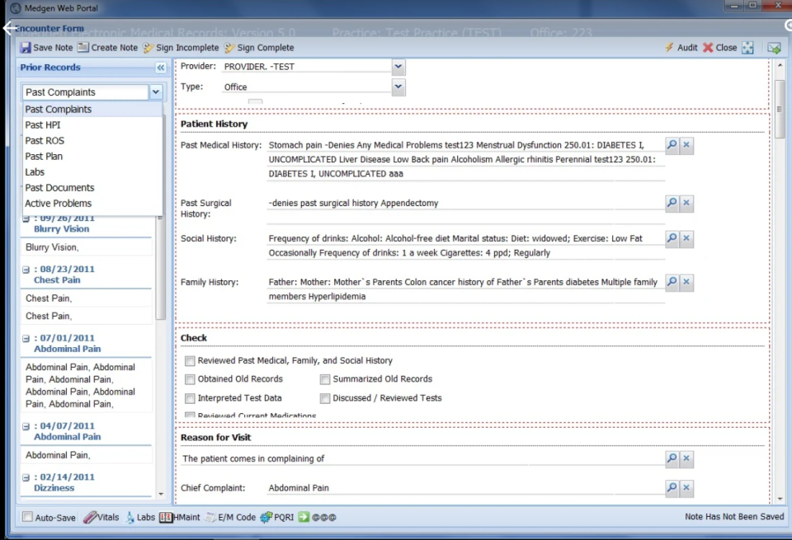Open the Provider dropdown
Viewport: 792px width, 540px height.
(398, 66)
